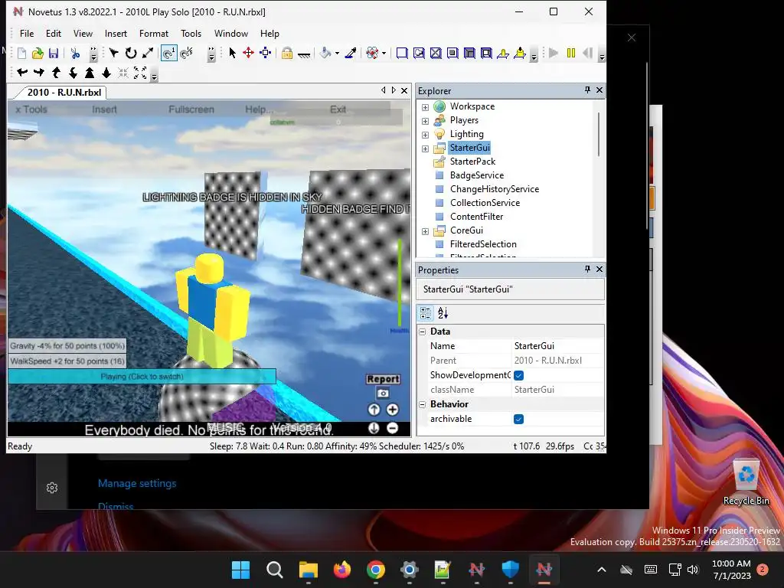The height and width of the screenshot is (588, 784).
Task: Click the Zoom Extents expand-arrows icon
Action: click(x=141, y=73)
